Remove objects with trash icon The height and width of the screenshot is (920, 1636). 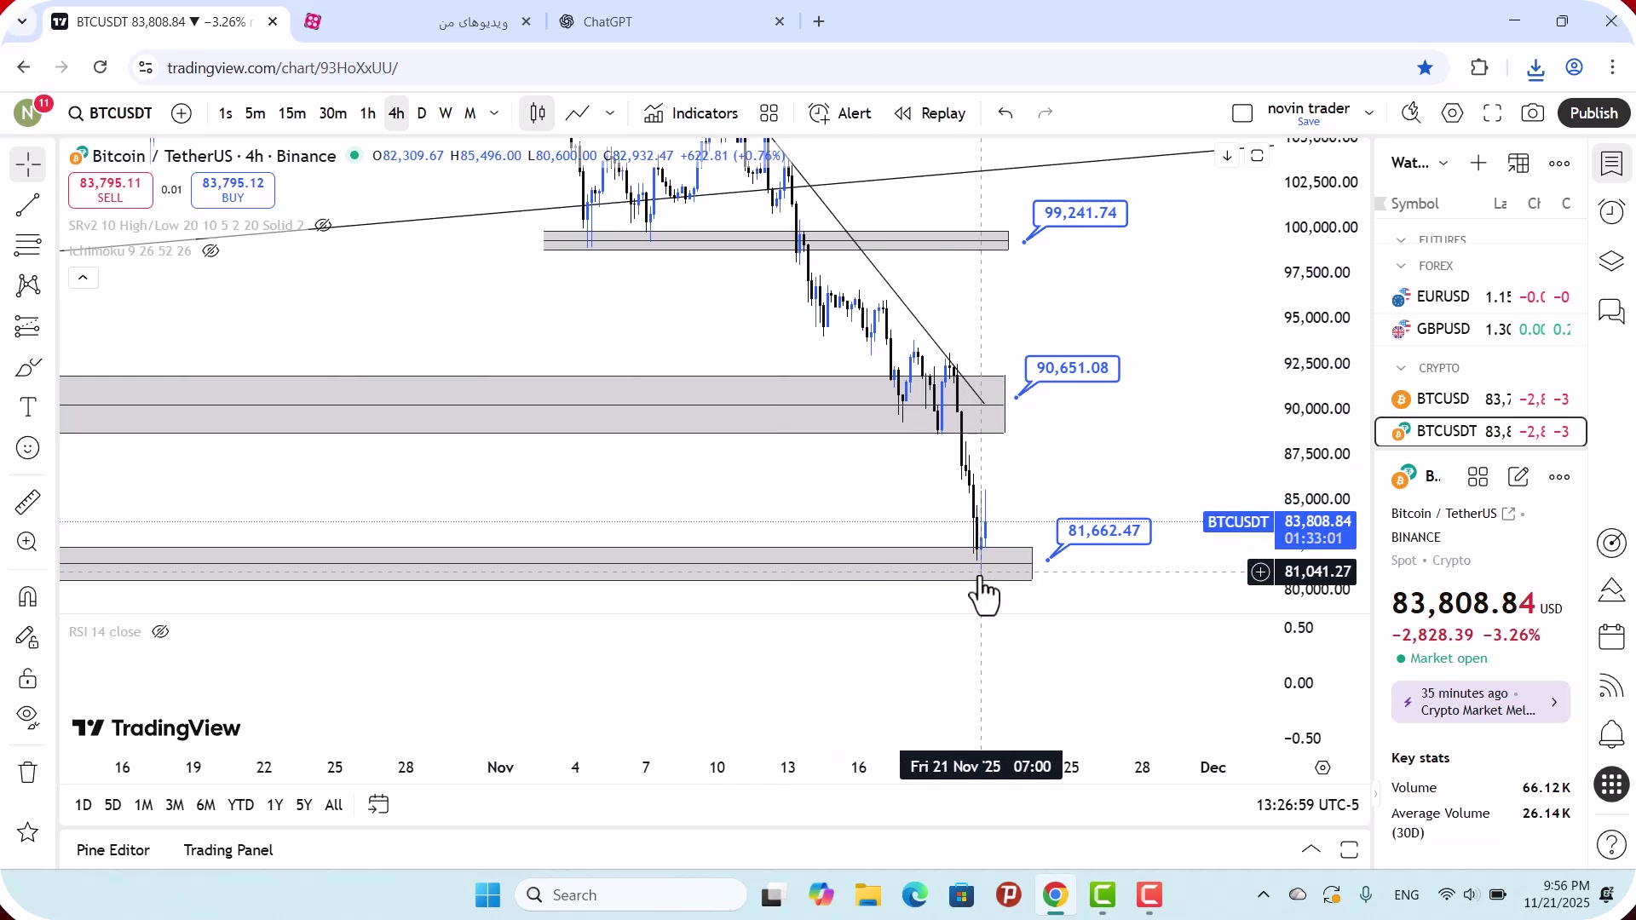pos(28,773)
